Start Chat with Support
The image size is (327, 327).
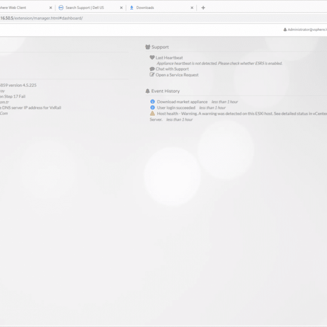(172, 69)
